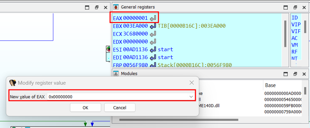Image resolution: width=310 pixels, height=128 pixels.
Task: Click the RF flag in flags list
Action: coord(295,52)
